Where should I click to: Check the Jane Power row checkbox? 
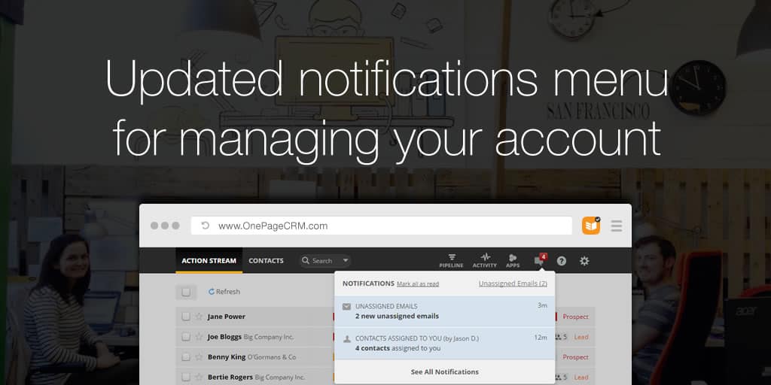(x=185, y=317)
